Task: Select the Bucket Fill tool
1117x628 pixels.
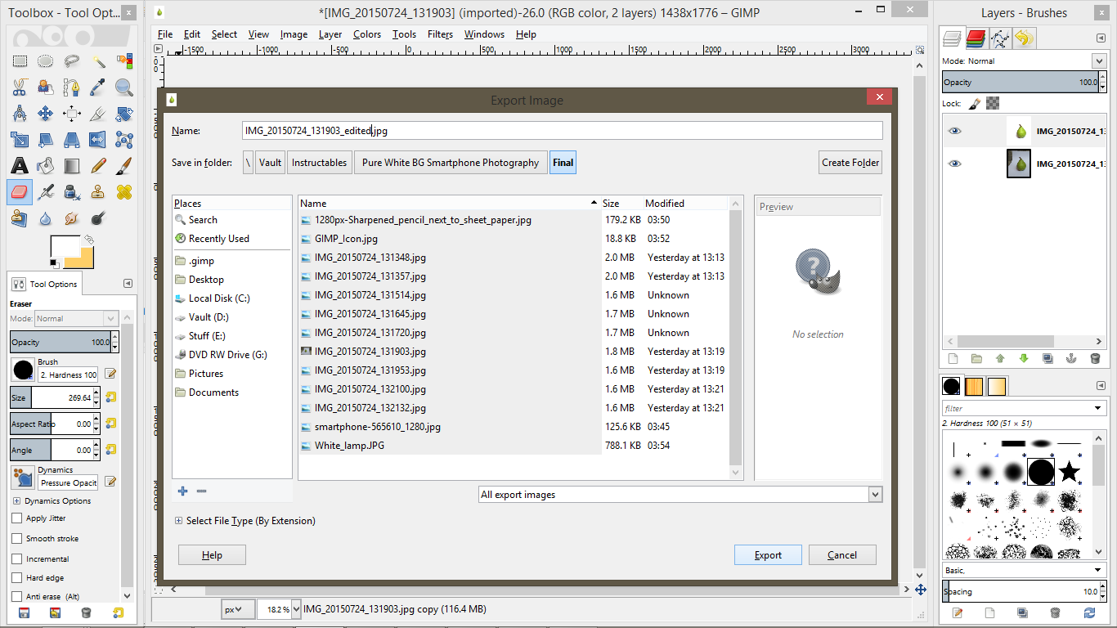Action: coord(46,166)
